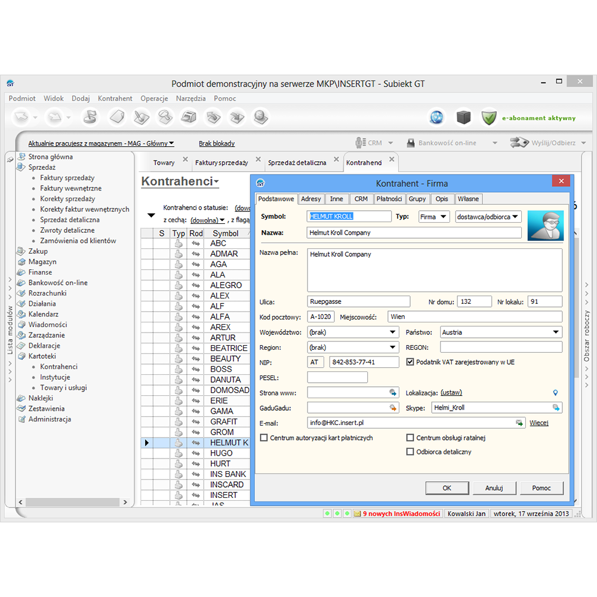Click the Anuluj button
This screenshot has width=597, height=597.
tap(494, 488)
